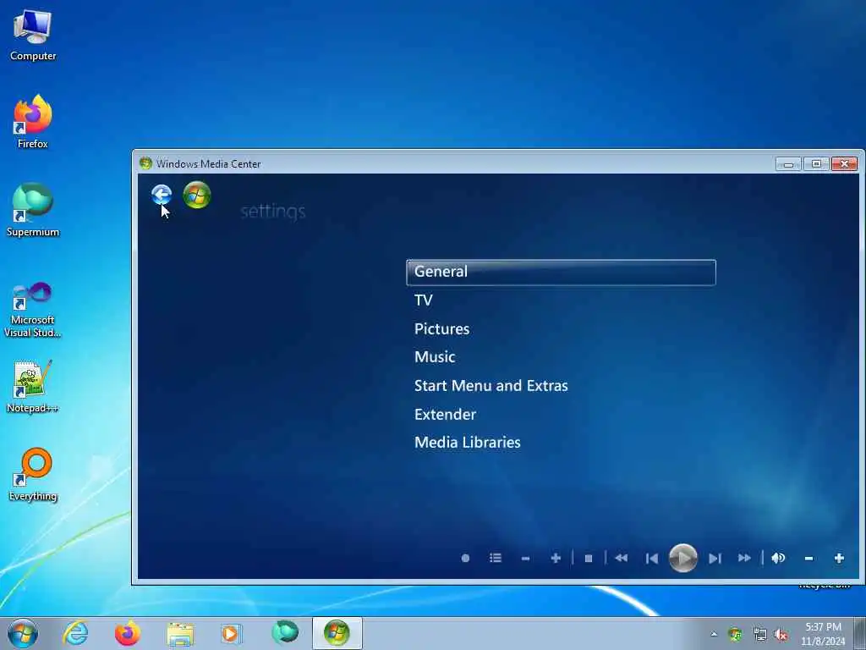866x650 pixels.
Task: Click the rewind button
Action: [622, 559]
